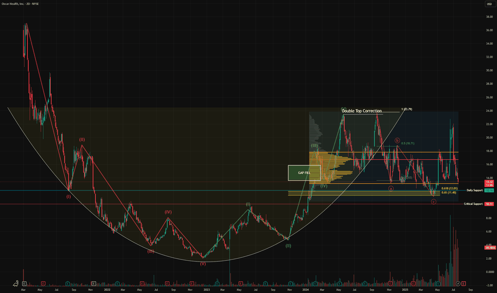
Task: Select the circled 'a' wave marker
Action: (x=391, y=189)
